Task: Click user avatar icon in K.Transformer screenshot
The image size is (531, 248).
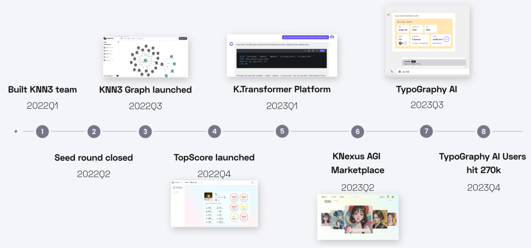Action: pos(332,37)
